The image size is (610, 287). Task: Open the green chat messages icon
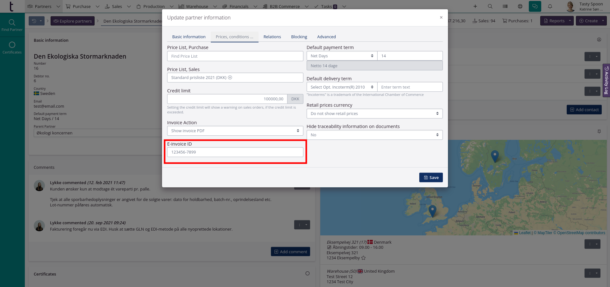[535, 6]
